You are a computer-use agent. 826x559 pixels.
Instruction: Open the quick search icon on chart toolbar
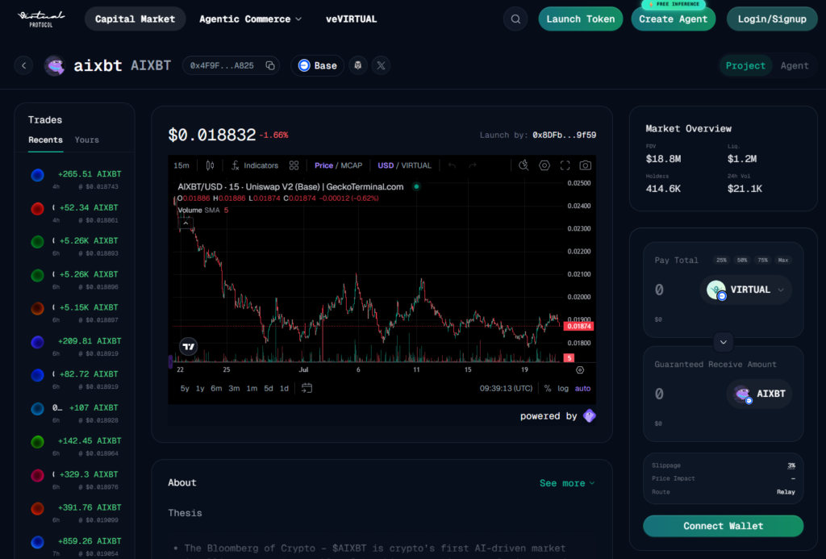click(523, 165)
